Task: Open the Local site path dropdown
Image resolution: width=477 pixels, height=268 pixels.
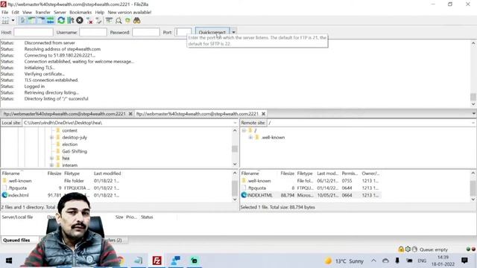Action: (x=235, y=123)
